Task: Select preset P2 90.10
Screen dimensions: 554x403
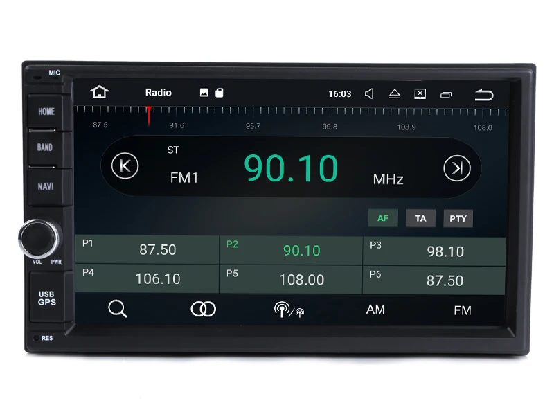Action: coord(291,251)
